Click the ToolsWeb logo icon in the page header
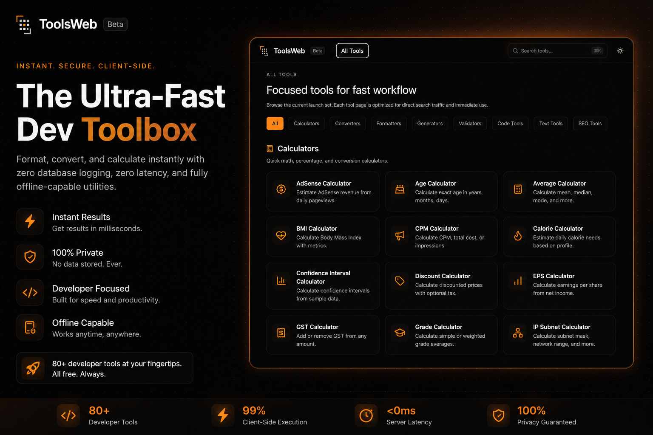 (24, 25)
